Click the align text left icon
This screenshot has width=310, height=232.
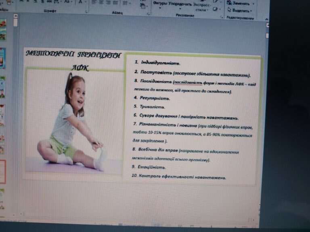(94, 2)
